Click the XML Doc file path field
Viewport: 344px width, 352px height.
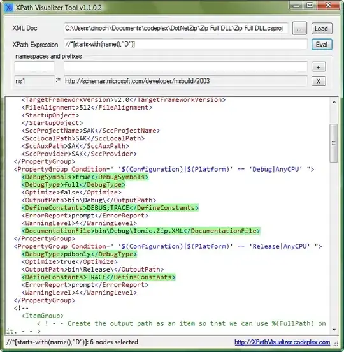(176, 28)
